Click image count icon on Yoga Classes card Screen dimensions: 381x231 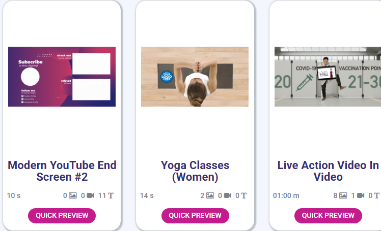point(210,195)
